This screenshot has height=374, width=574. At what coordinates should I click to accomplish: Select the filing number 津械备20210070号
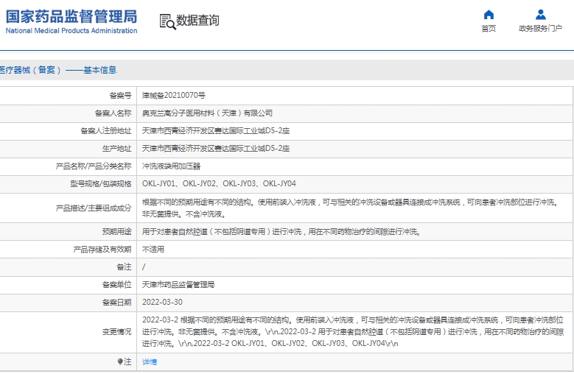click(173, 96)
